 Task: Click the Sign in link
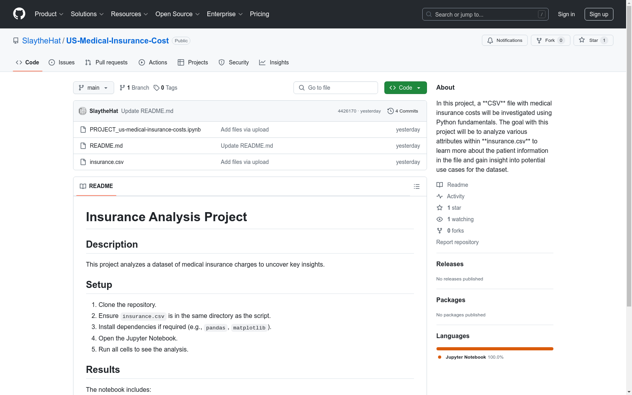(566, 14)
